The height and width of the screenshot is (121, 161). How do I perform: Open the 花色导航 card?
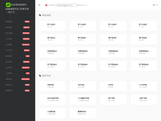point(83,86)
